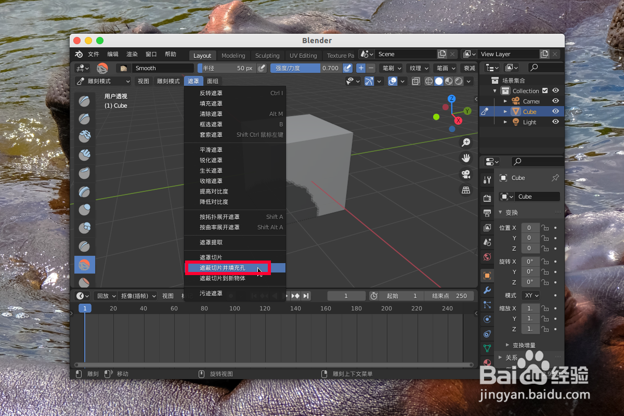Open the 纹理 texture dropdown
This screenshot has height=416, width=624.
(419, 68)
